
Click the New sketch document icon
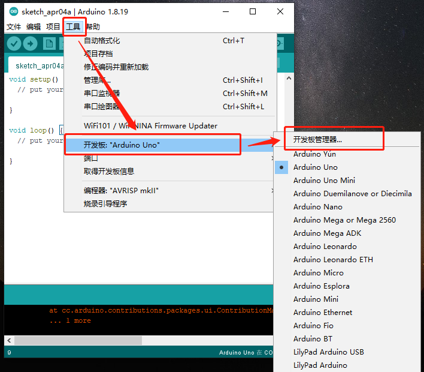pos(49,44)
